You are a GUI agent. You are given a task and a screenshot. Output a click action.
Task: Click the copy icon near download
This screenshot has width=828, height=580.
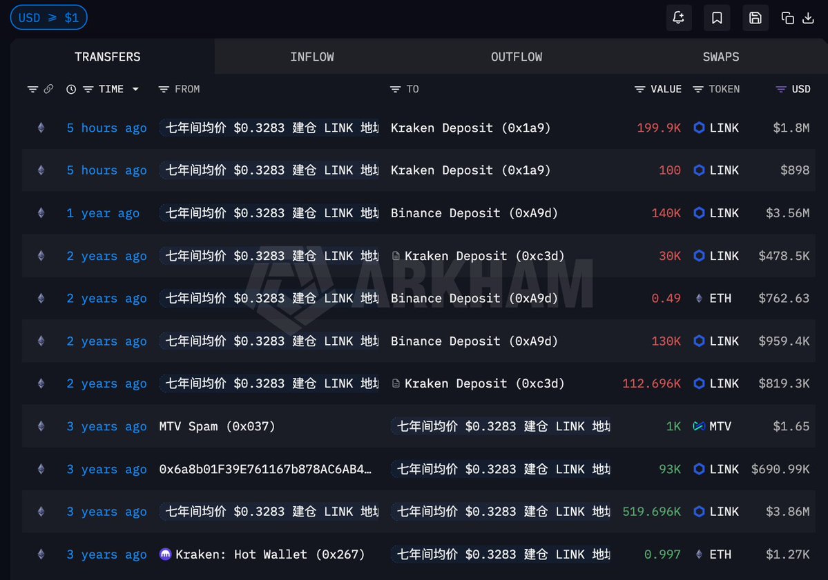(787, 18)
